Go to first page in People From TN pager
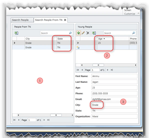 click(x=14, y=120)
